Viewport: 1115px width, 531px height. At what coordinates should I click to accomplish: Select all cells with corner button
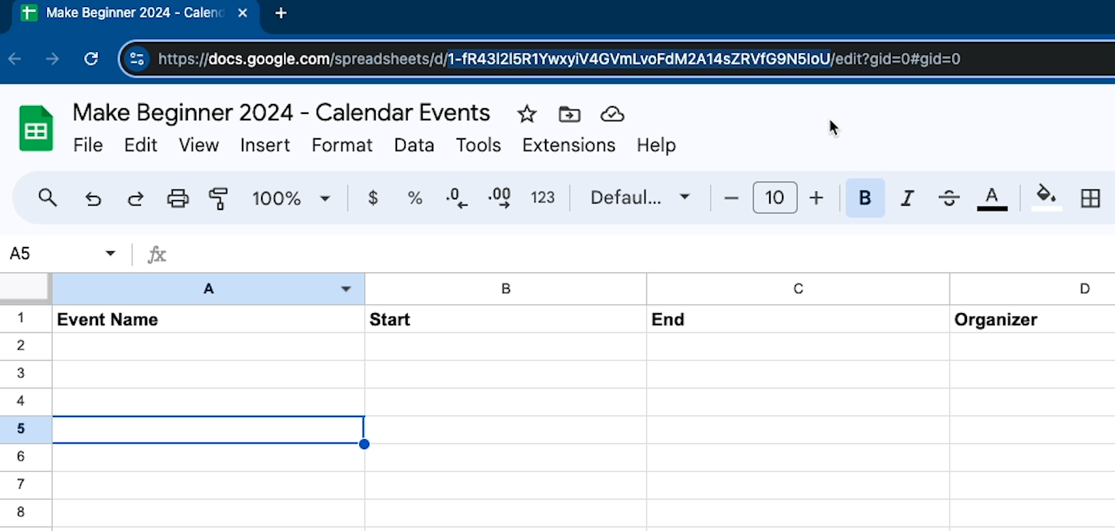(26, 288)
